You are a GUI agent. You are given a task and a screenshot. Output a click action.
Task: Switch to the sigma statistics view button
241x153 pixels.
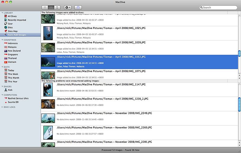[x=58, y=7]
